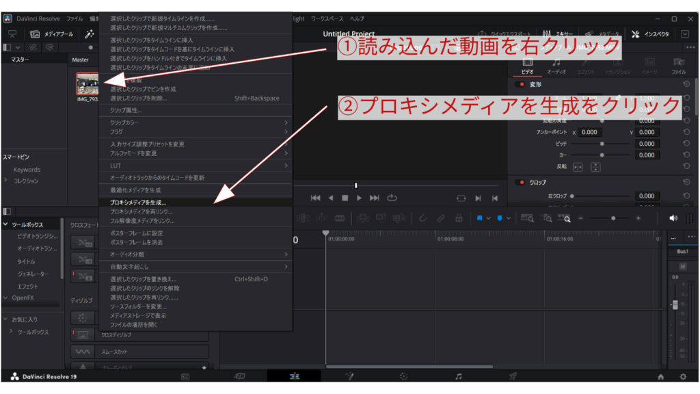This screenshot has height=394, width=700.
Task: Start forward playback in the viewer
Action: pos(359,198)
